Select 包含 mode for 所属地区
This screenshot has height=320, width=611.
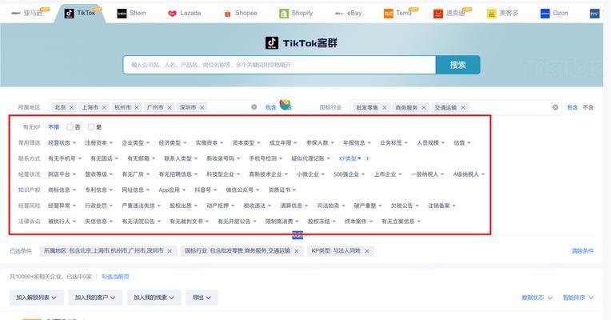(271, 107)
